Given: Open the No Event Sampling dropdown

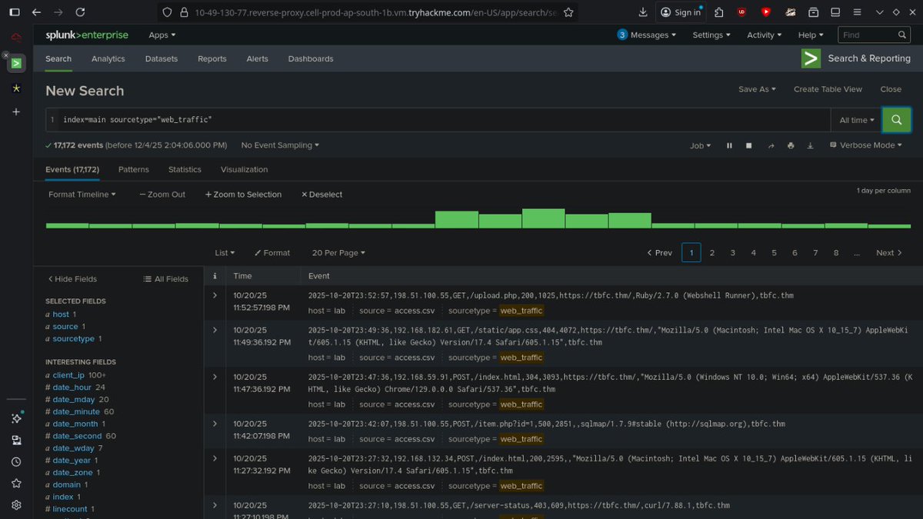Looking at the screenshot, I should click(279, 145).
